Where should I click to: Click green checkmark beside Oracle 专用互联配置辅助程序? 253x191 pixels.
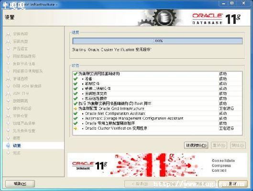point(76,124)
